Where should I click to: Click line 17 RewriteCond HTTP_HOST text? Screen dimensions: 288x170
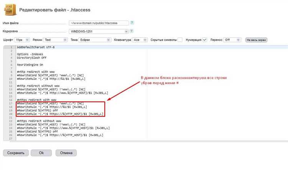click(x=50, y=103)
